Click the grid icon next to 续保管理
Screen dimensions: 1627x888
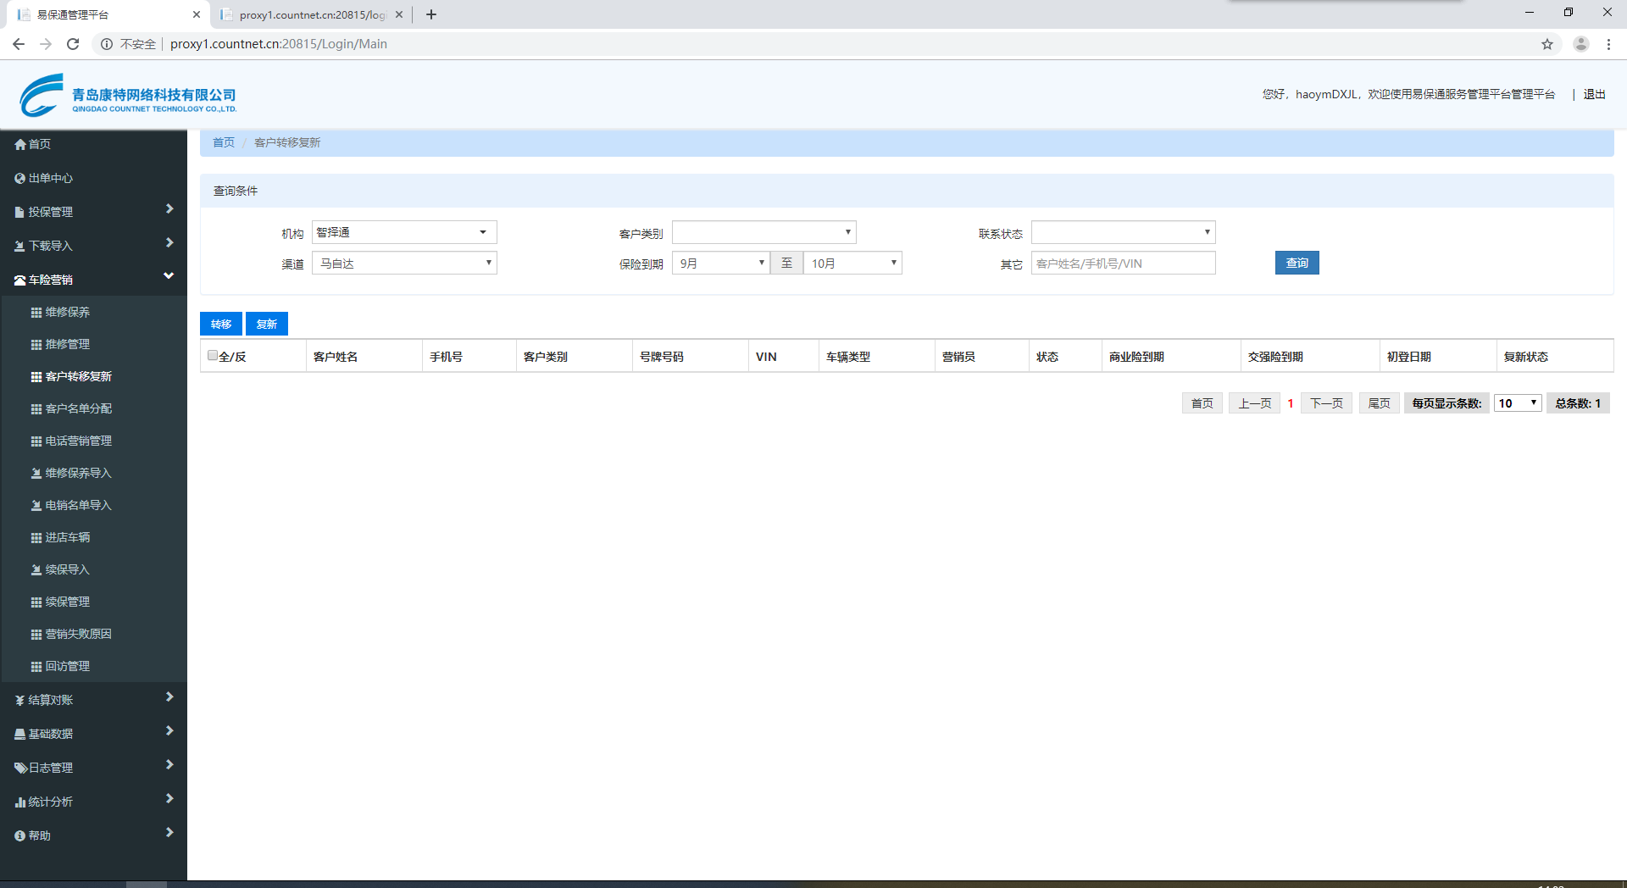[x=36, y=602]
